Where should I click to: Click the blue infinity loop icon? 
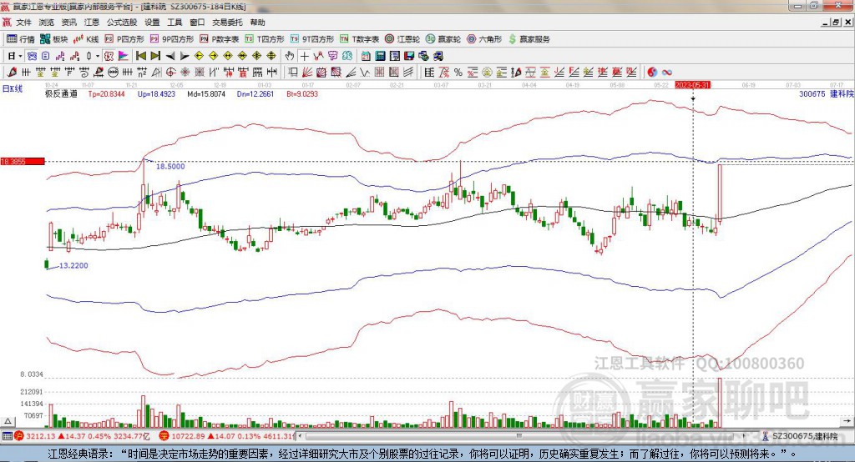coord(667,73)
